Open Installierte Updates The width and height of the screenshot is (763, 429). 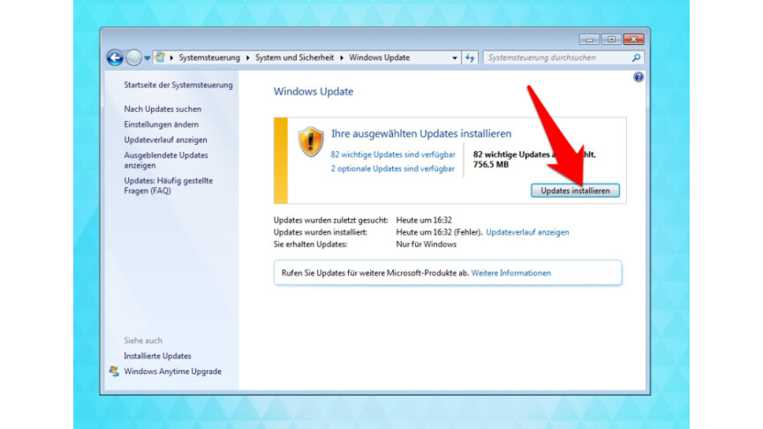pos(157,356)
